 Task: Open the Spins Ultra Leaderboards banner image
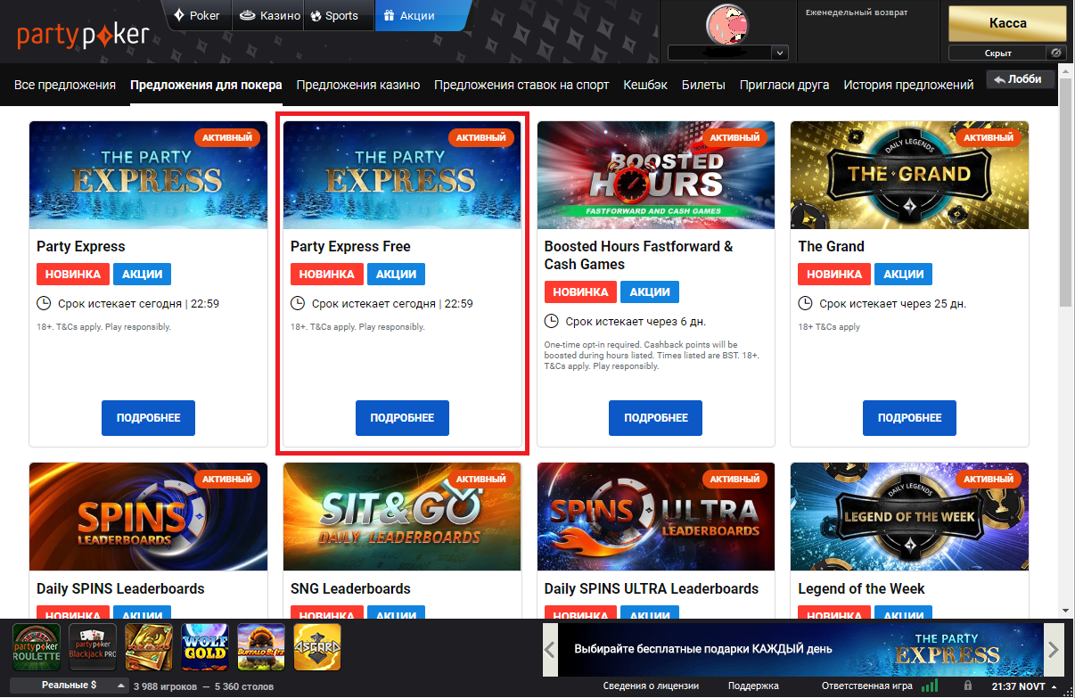coord(656,517)
